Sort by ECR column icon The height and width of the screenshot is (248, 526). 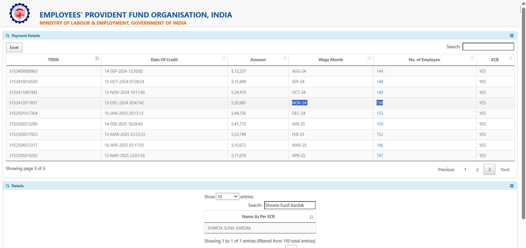click(x=510, y=58)
